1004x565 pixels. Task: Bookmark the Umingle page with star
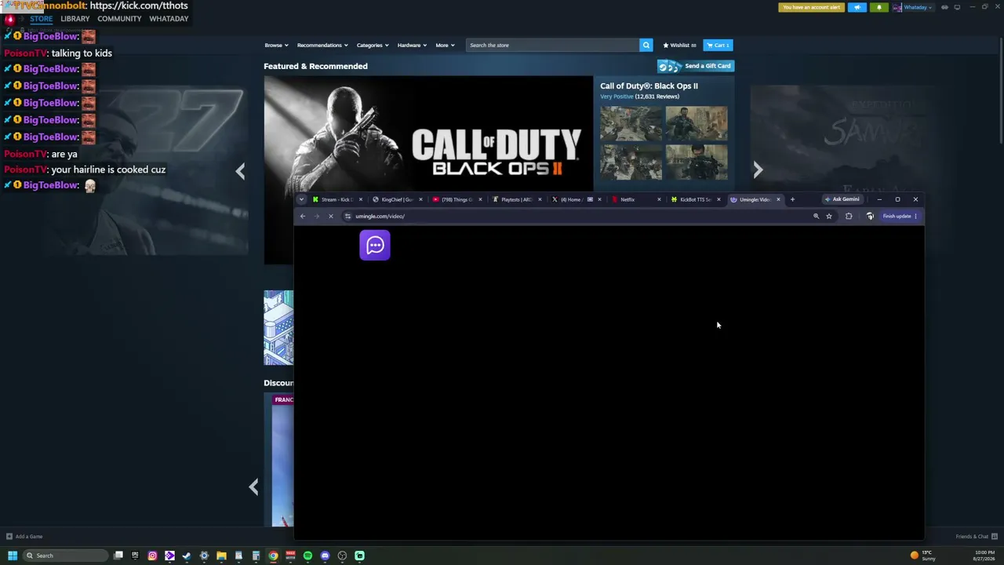pyautogui.click(x=829, y=216)
